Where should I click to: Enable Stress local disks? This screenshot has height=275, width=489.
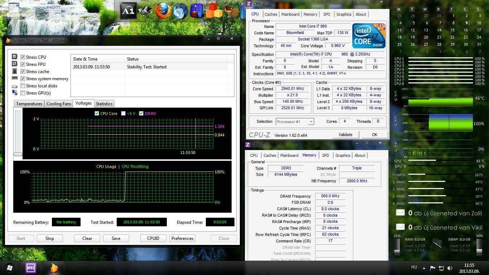pos(23,86)
